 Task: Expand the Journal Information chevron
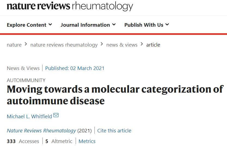pos(114,25)
